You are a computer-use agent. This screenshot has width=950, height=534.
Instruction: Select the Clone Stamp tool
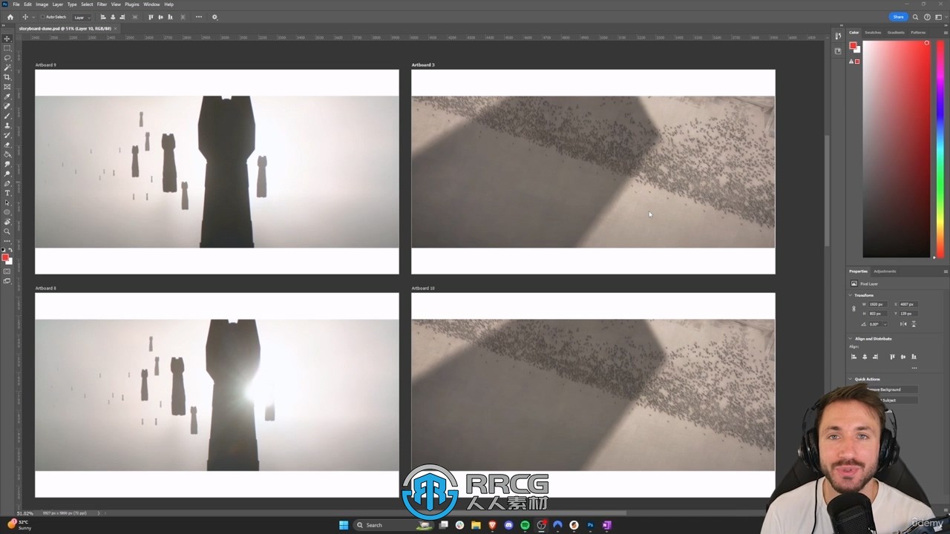(7, 125)
